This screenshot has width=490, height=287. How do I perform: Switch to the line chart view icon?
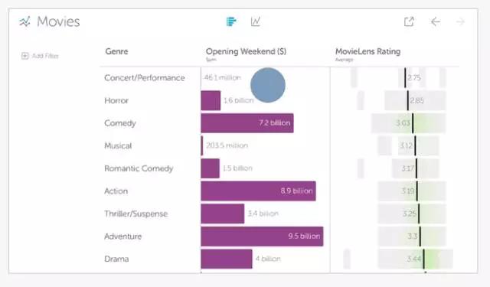coord(255,21)
